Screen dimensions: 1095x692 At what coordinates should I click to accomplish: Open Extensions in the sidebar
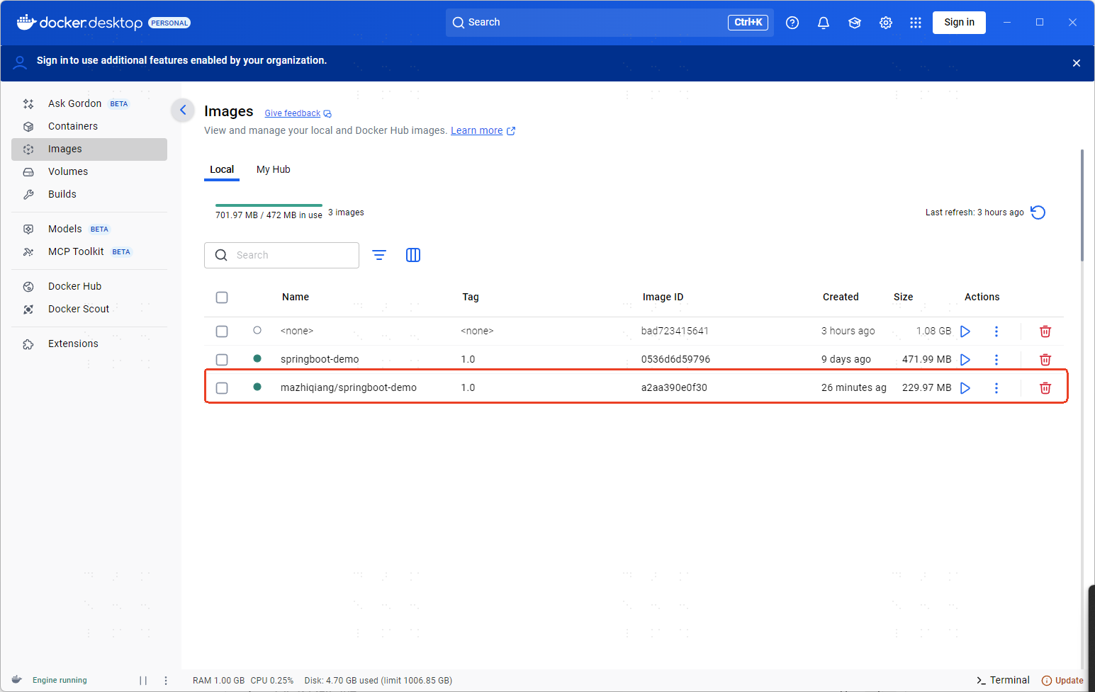point(89,344)
